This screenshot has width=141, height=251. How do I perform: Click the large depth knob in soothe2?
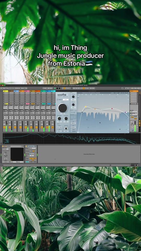62,108
